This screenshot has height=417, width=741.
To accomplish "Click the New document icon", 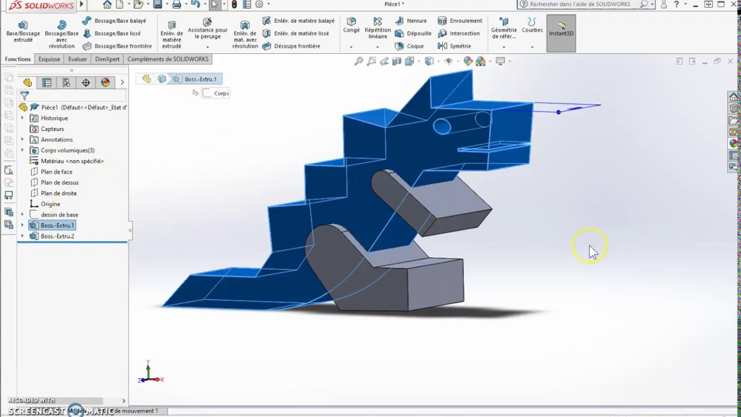I will (x=119, y=5).
